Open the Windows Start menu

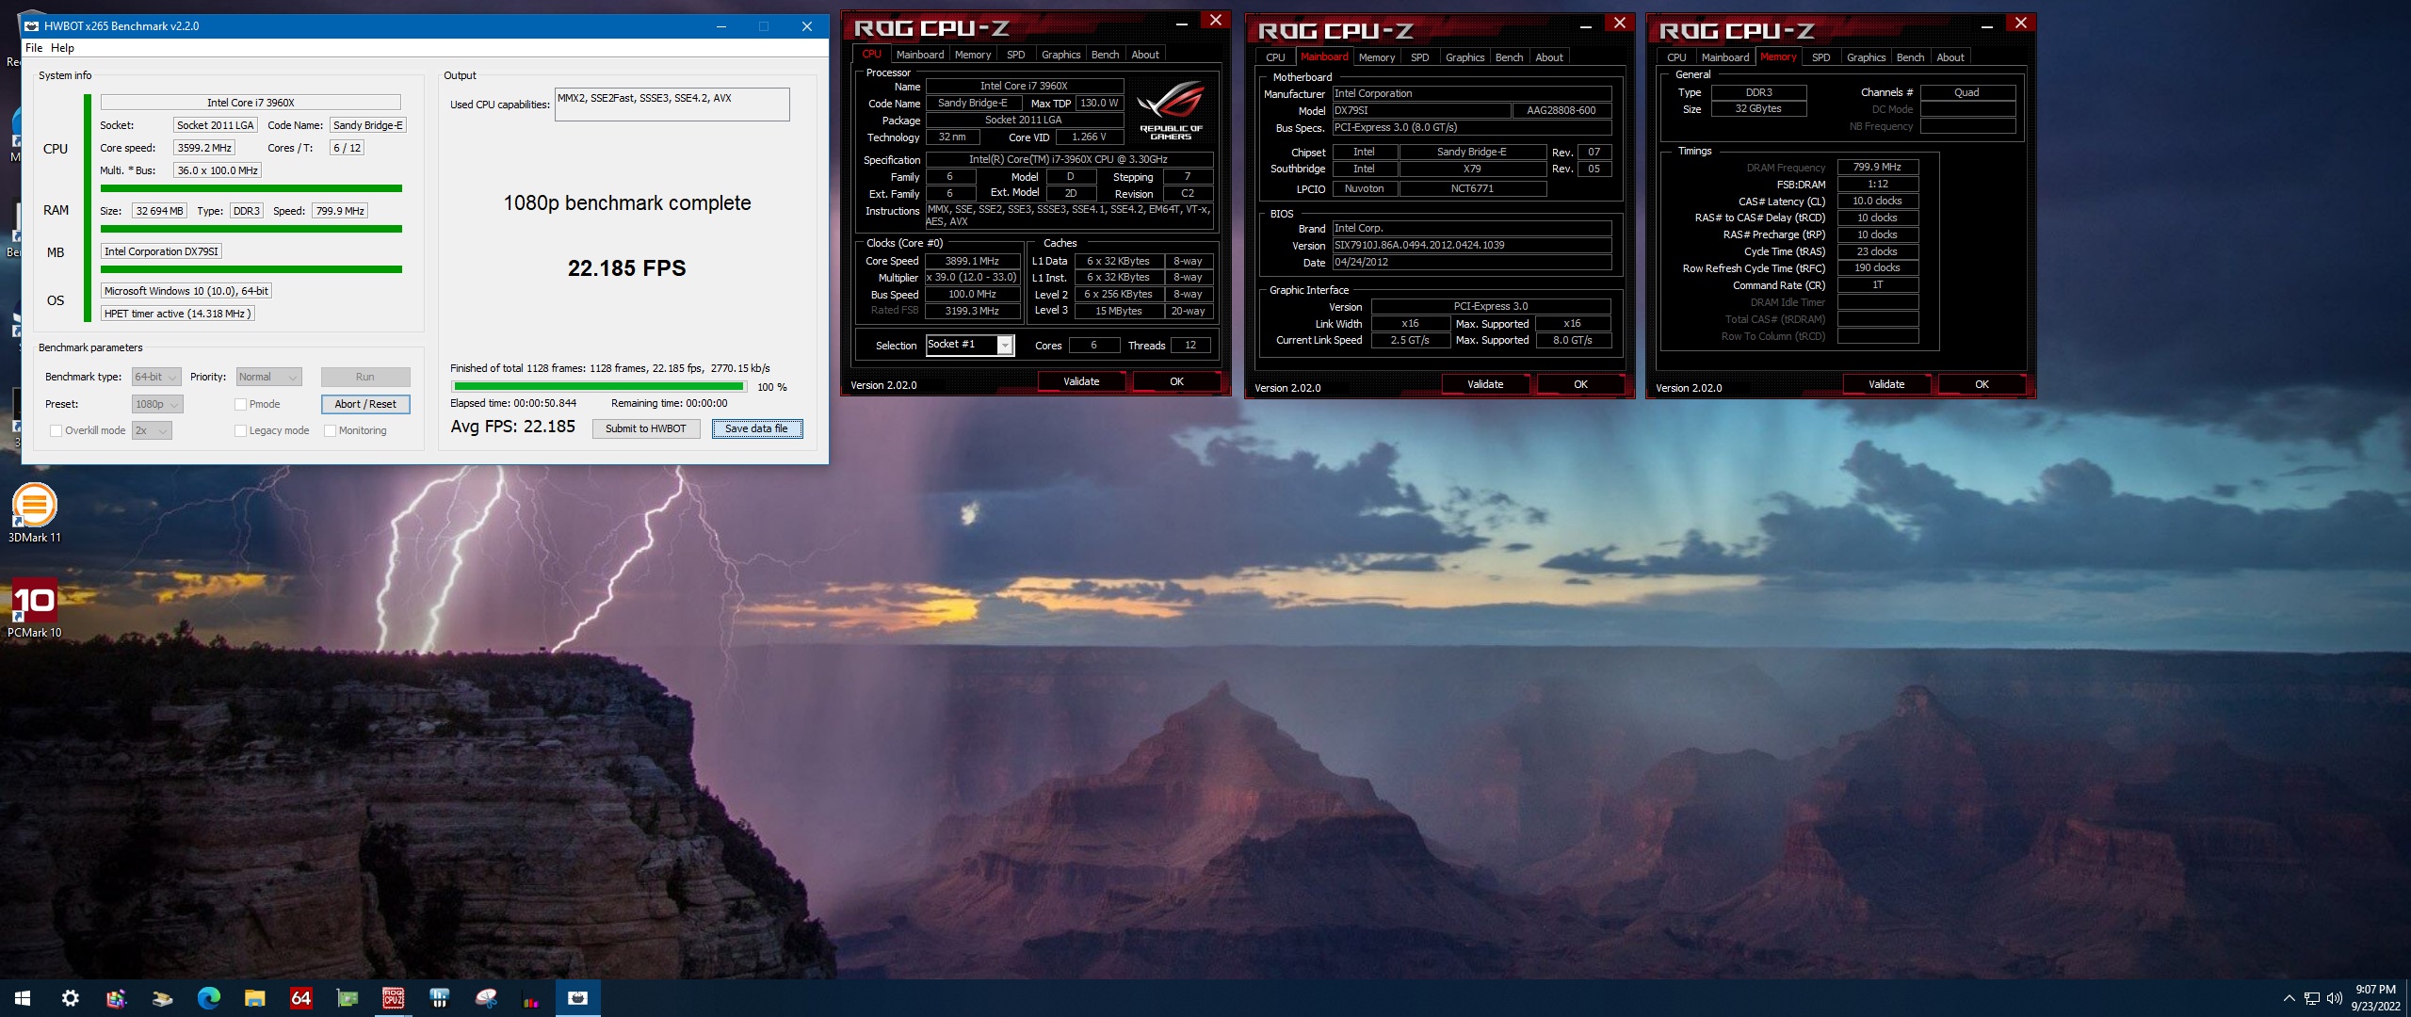[24, 998]
